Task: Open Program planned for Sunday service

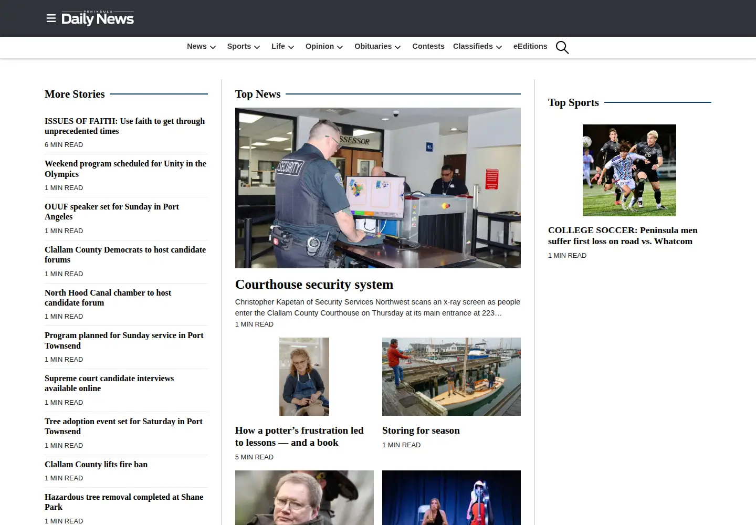Action: click(124, 341)
